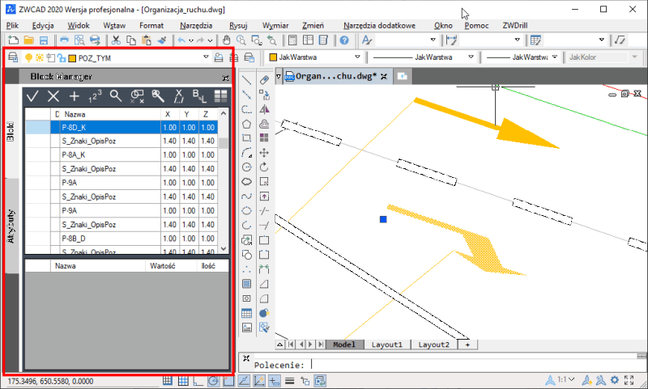Close the Block Manager panel
Image resolution: width=648 pixels, height=389 pixels.
click(x=225, y=78)
